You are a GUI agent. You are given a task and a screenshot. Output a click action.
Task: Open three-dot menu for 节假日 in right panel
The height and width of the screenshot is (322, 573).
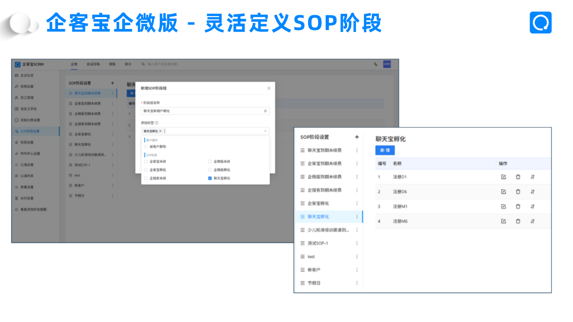pyautogui.click(x=357, y=283)
